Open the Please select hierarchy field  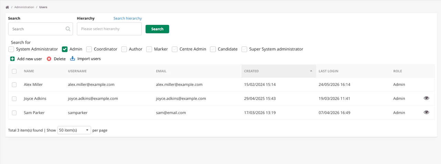(109, 29)
